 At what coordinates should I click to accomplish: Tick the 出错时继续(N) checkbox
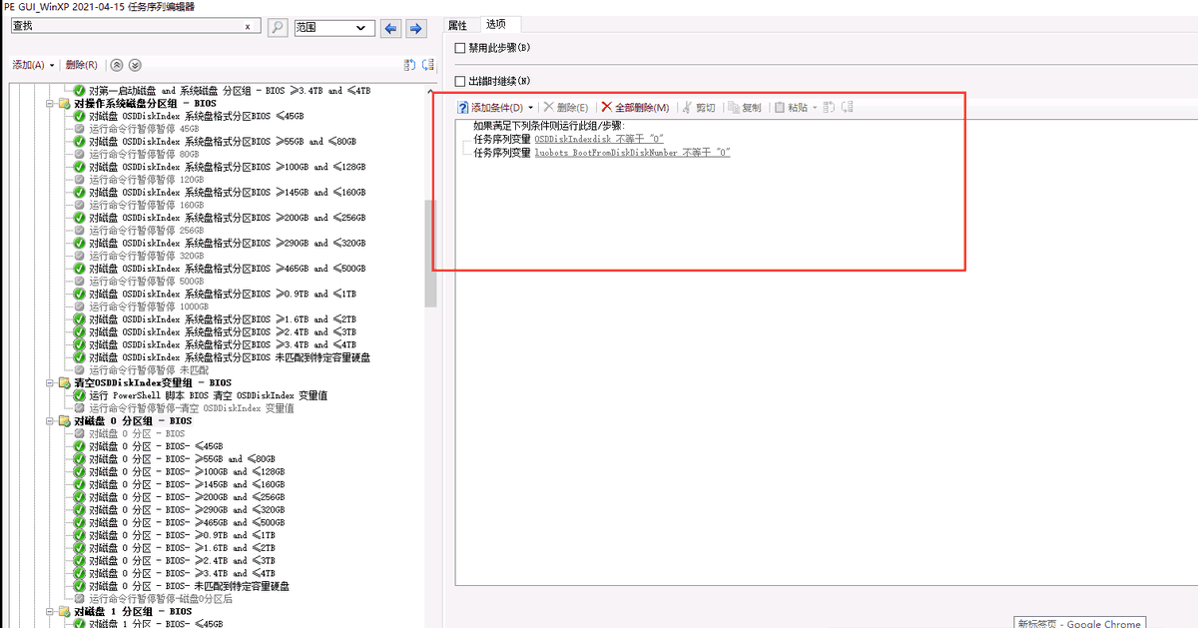(460, 81)
